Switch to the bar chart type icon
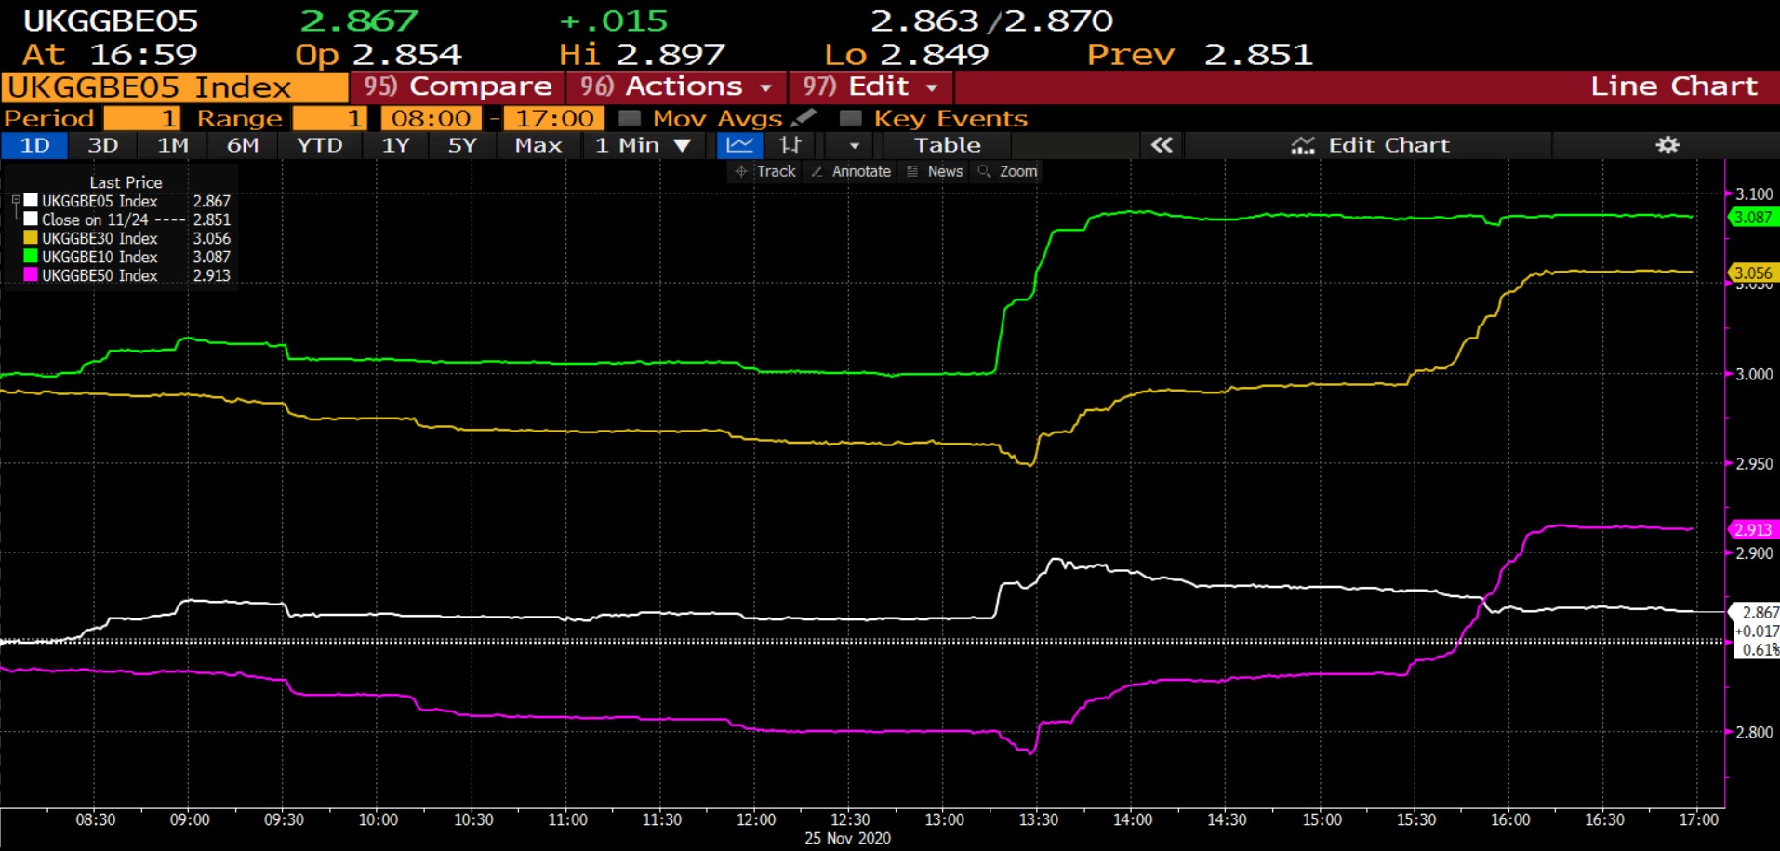1780x851 pixels. click(790, 145)
